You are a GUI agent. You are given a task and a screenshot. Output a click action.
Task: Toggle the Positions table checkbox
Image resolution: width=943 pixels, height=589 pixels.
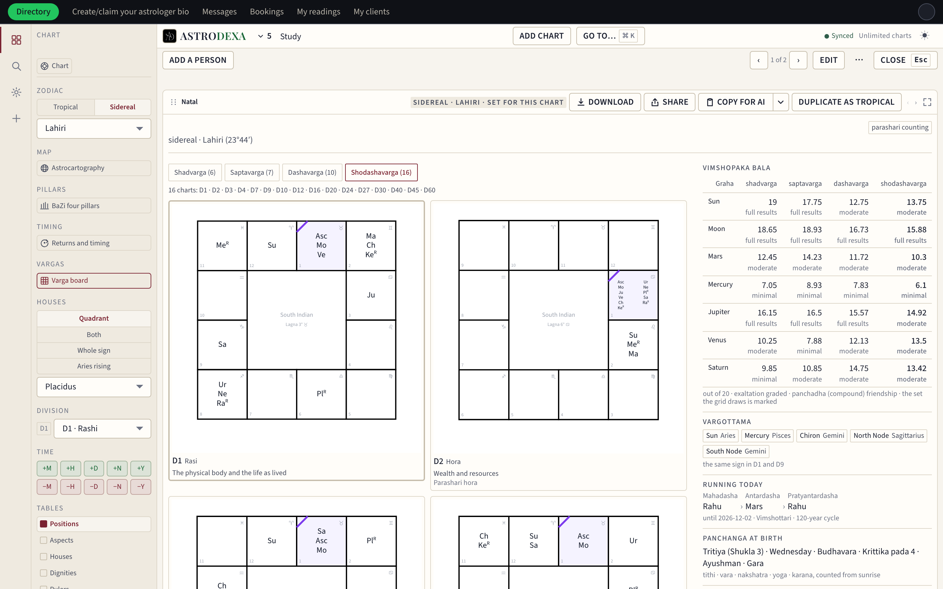click(44, 524)
